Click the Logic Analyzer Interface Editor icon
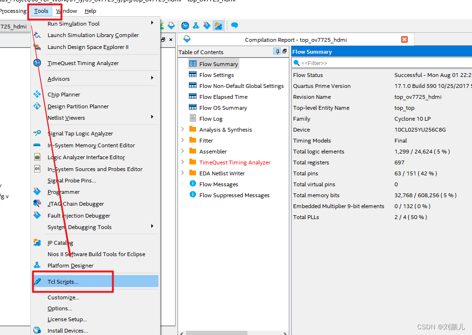 (x=37, y=157)
